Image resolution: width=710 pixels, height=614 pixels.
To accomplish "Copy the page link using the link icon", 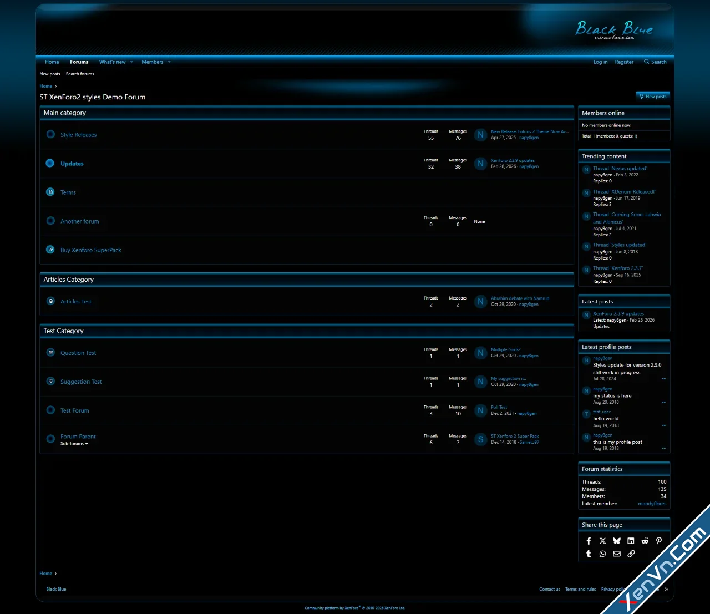I will (x=631, y=554).
